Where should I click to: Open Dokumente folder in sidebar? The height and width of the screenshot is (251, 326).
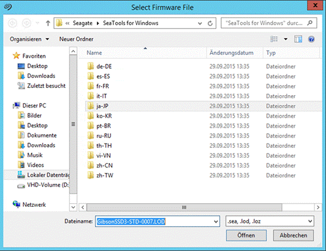(37, 135)
